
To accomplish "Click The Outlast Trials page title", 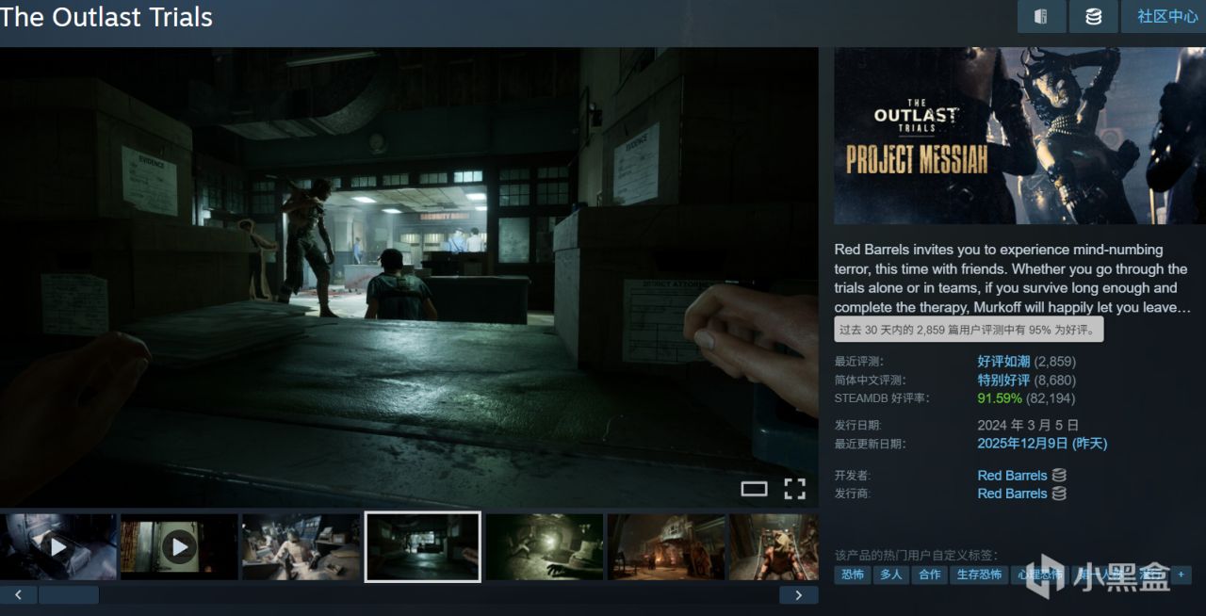I will [106, 17].
